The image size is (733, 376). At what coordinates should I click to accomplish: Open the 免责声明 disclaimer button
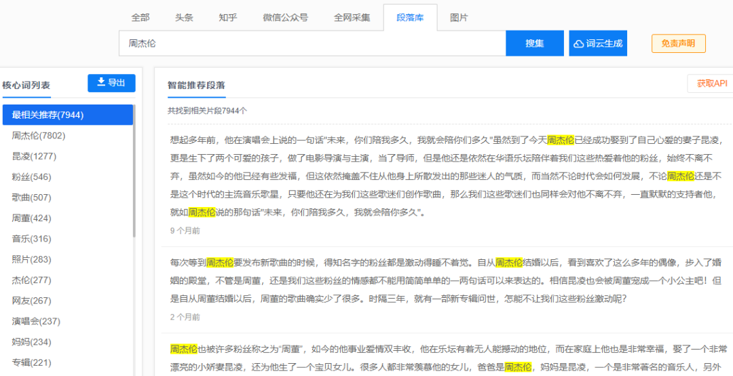click(x=678, y=43)
